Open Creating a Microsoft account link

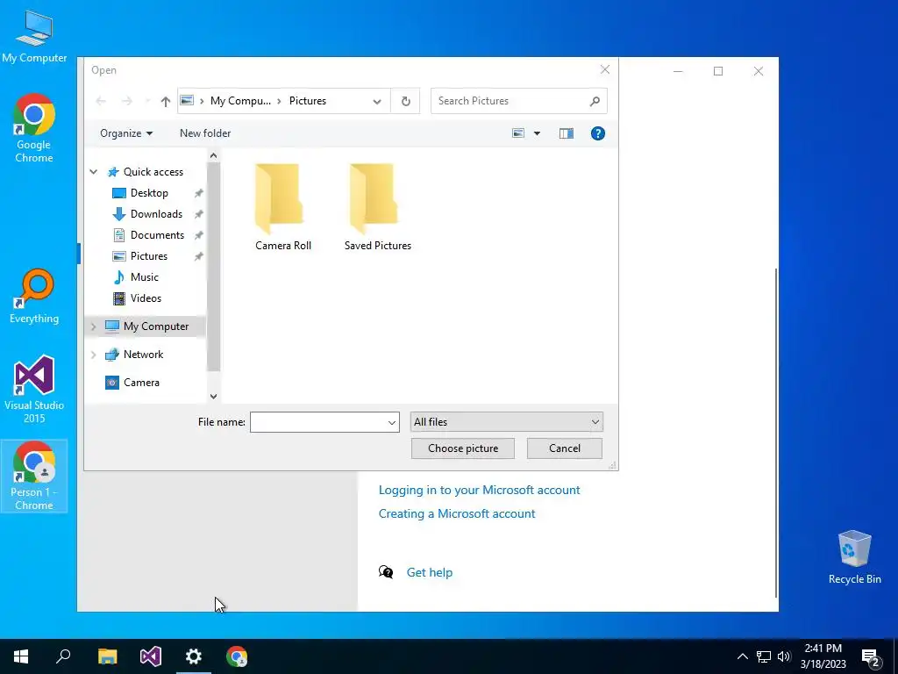pos(456,514)
